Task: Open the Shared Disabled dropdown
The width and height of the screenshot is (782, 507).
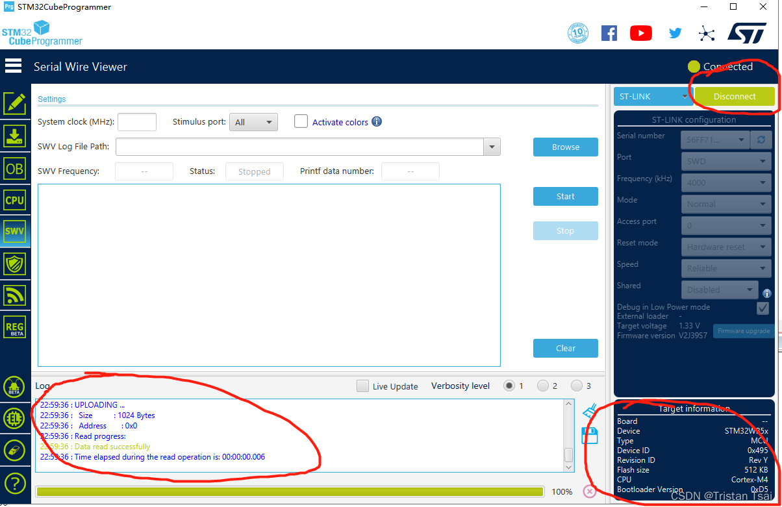Action: [x=720, y=290]
